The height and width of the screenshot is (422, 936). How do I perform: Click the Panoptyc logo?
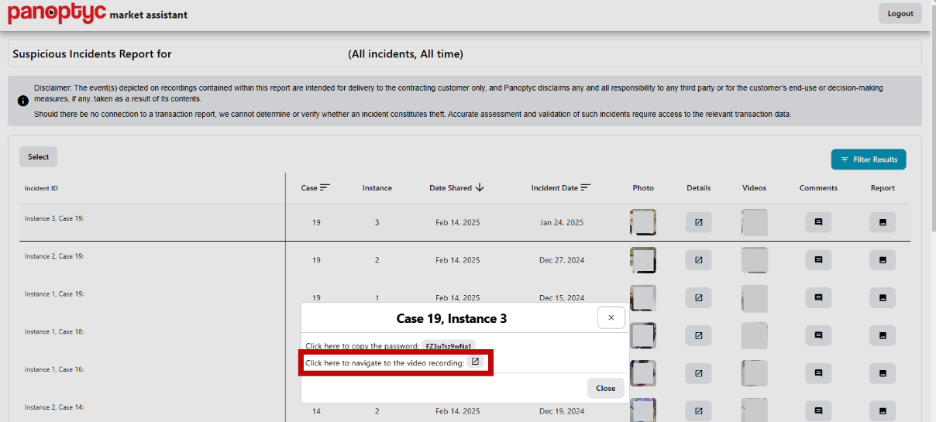pos(57,13)
